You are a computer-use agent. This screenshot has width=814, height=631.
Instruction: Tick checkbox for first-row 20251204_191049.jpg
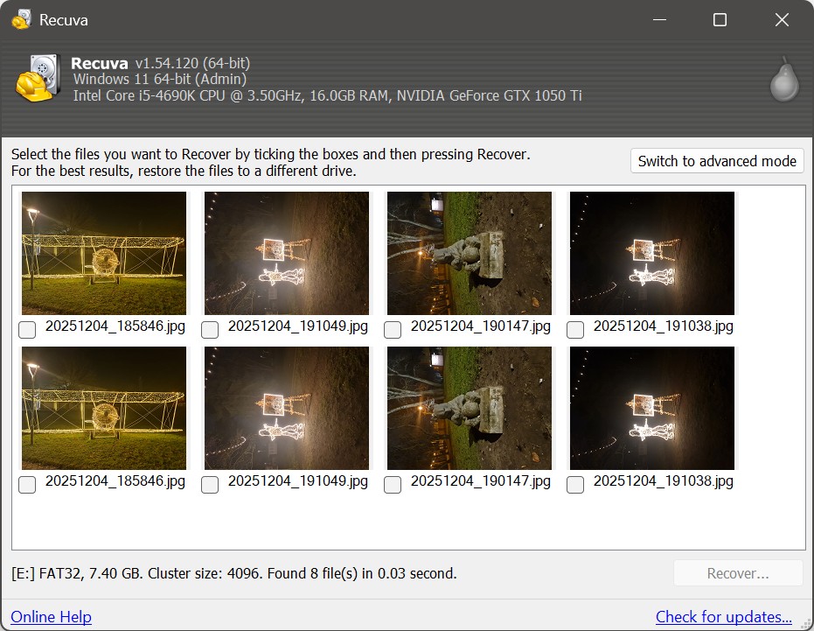(210, 330)
